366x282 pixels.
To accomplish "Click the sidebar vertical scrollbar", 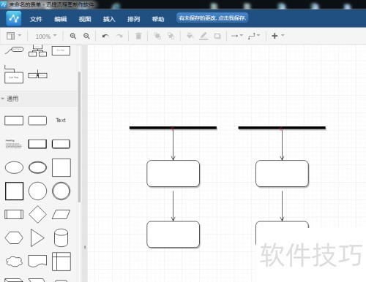I will pos(79,137).
